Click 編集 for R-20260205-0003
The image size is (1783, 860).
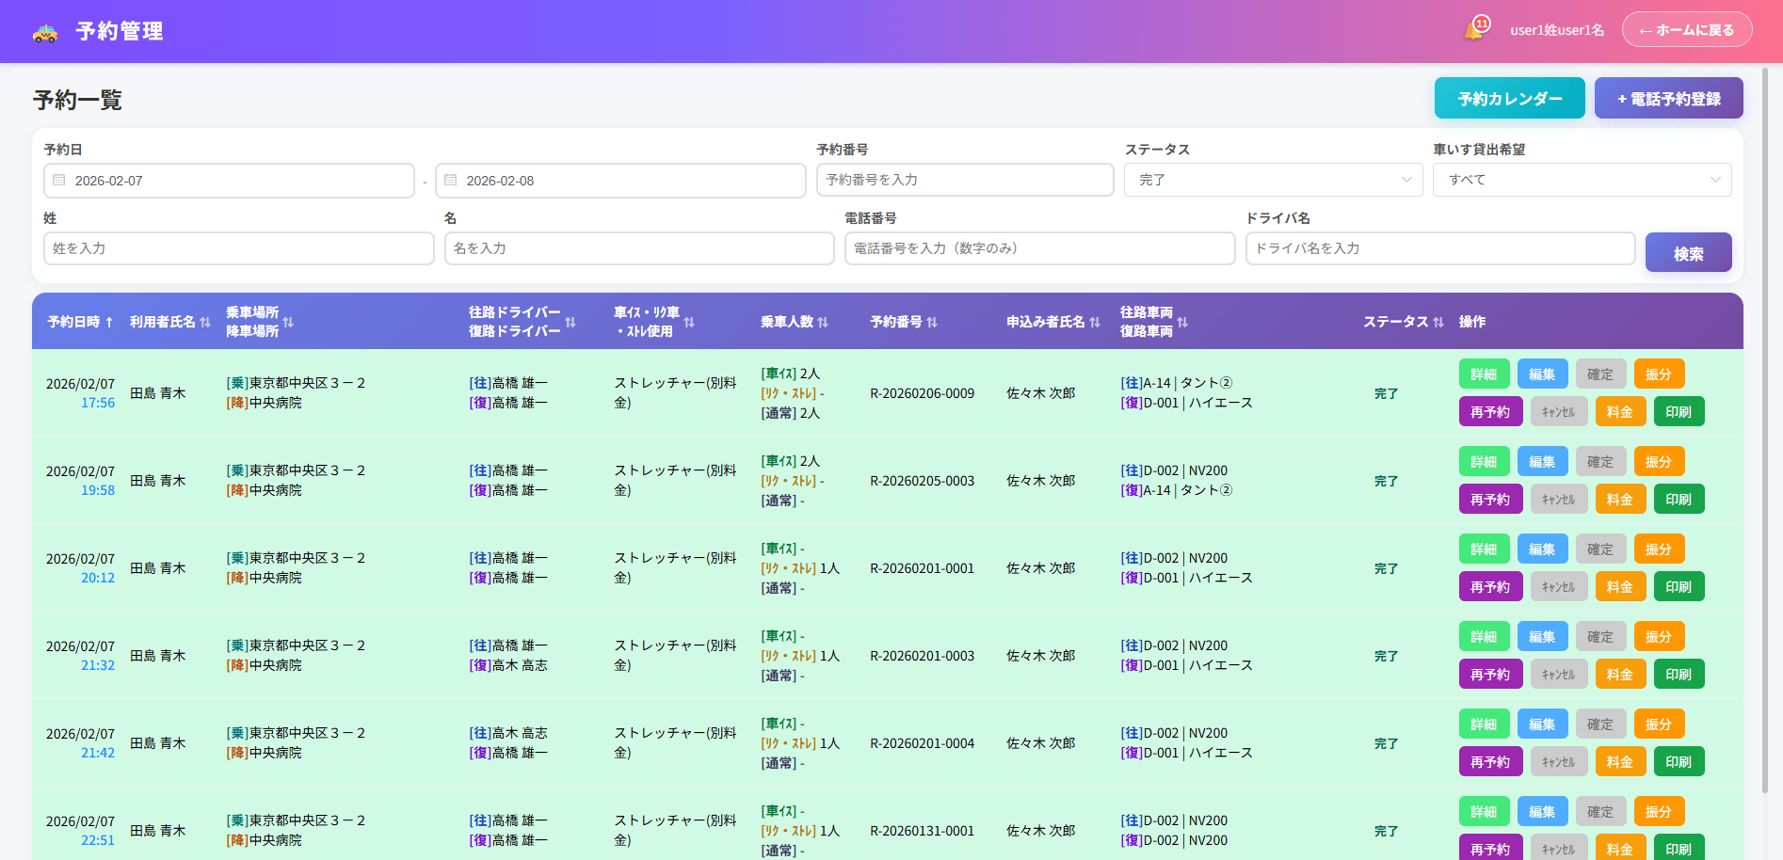click(x=1543, y=461)
